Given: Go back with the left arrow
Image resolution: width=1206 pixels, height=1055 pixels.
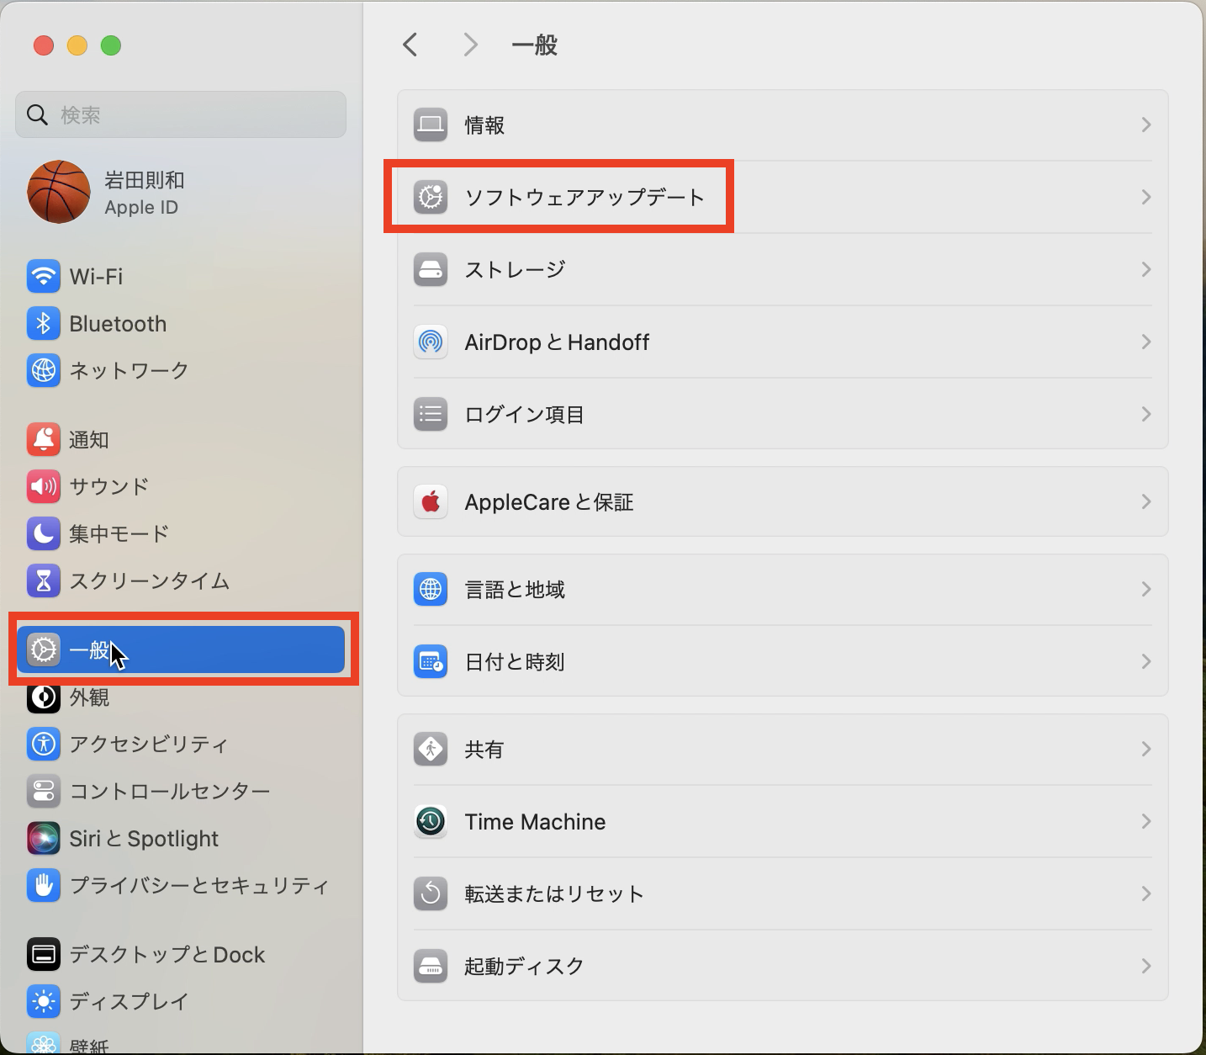Looking at the screenshot, I should (x=410, y=45).
